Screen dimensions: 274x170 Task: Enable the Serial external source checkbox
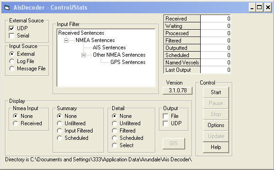click(11, 36)
